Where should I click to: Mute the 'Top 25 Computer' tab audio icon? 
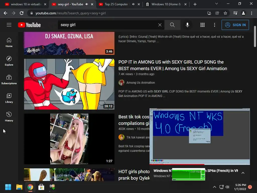tap(134, 4)
